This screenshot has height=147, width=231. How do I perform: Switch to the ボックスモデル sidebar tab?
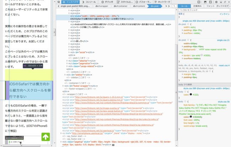[222, 6]
